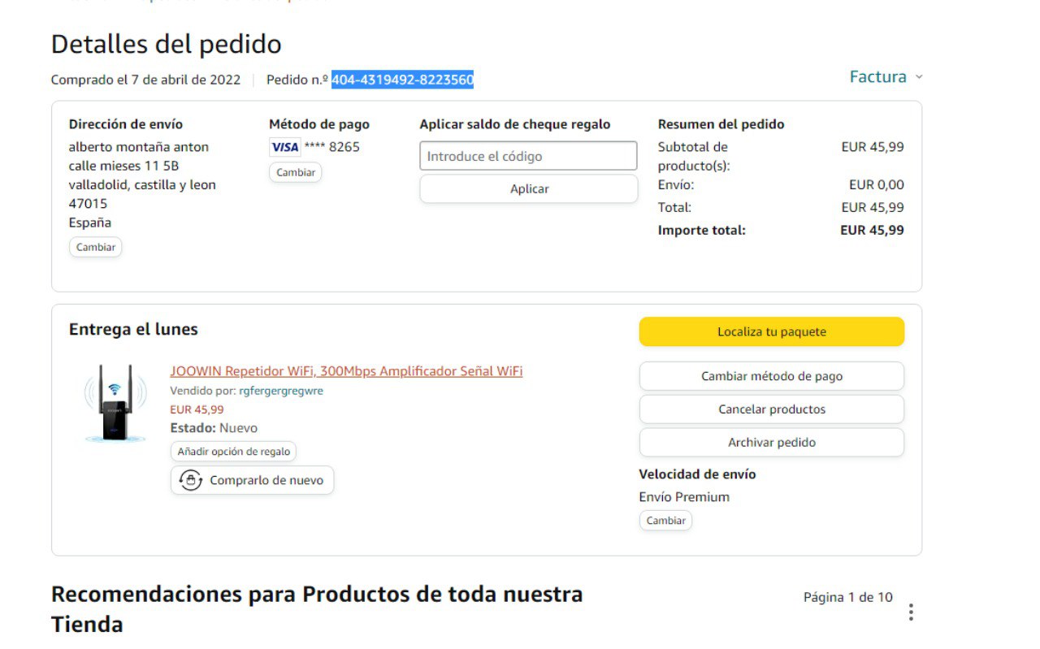Click the Visa card logo

[284, 147]
